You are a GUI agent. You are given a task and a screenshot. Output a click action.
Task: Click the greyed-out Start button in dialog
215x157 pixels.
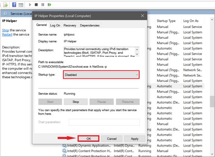50,102
